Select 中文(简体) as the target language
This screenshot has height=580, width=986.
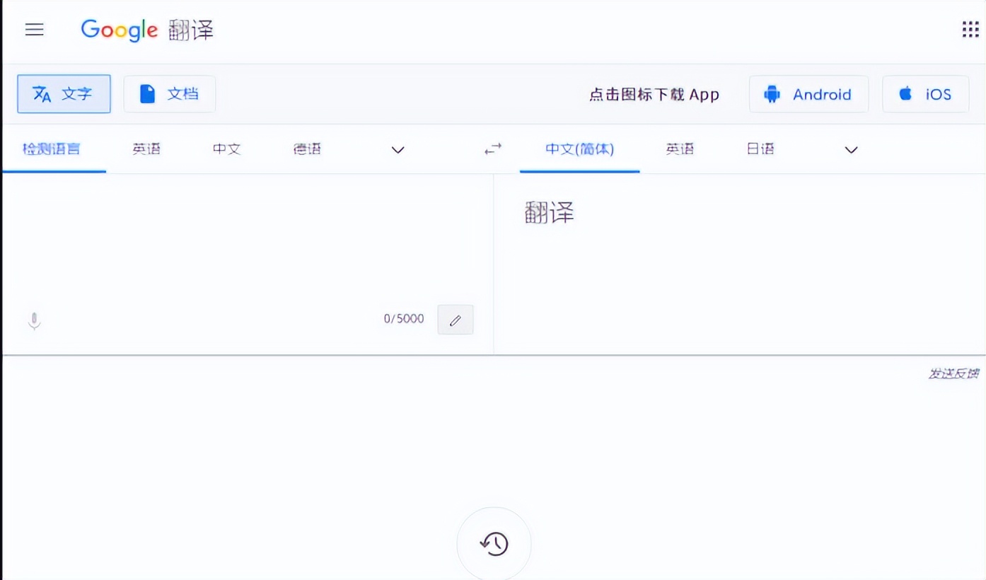click(x=579, y=149)
